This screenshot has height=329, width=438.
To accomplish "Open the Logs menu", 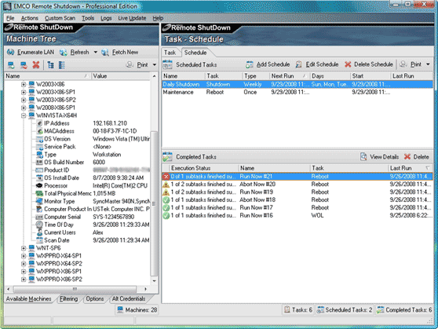I will point(106,18).
